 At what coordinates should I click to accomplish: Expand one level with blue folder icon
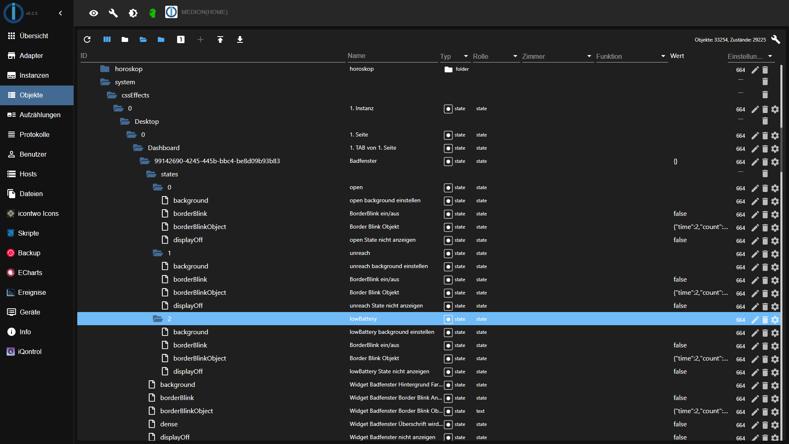coord(161,39)
